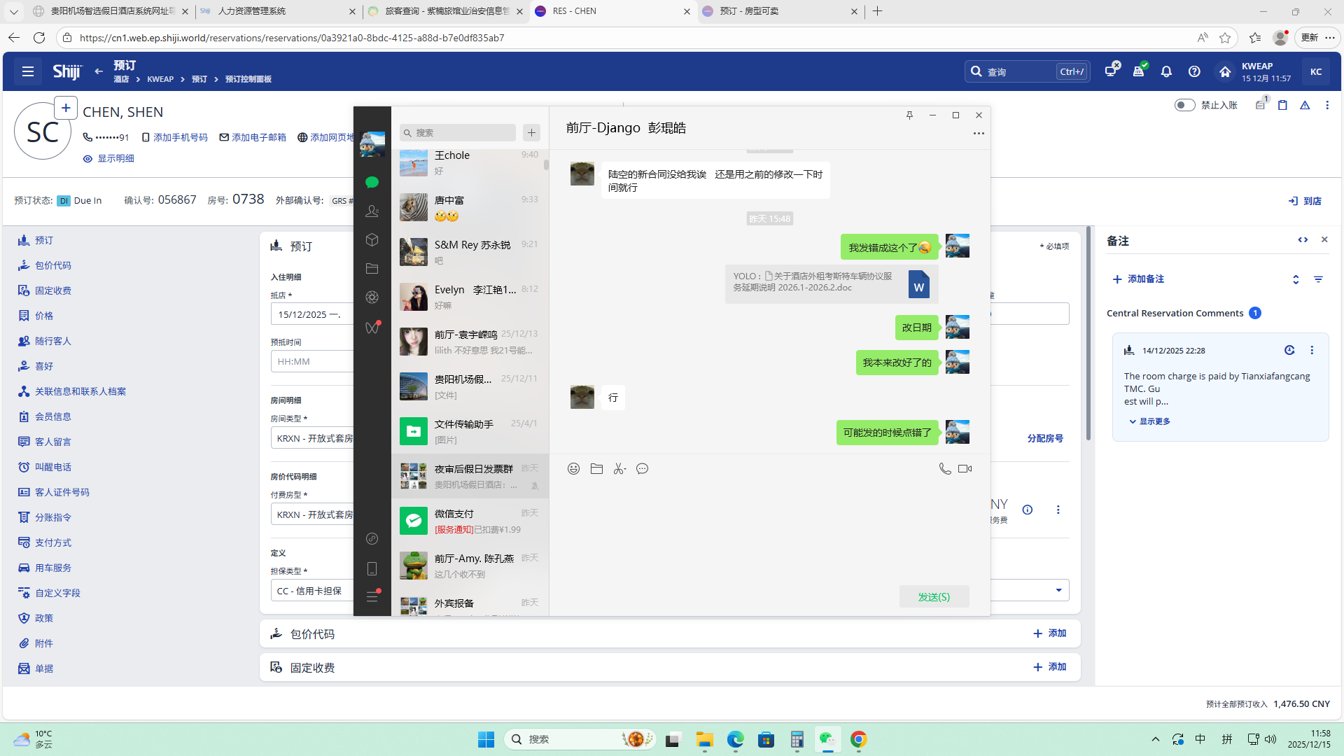Open the Shiji hamburger menu
This screenshot has width=1344, height=756.
pyautogui.click(x=28, y=71)
